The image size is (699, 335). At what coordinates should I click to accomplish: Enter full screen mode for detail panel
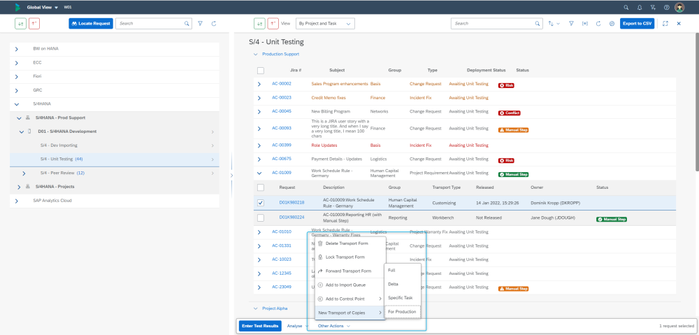(665, 23)
